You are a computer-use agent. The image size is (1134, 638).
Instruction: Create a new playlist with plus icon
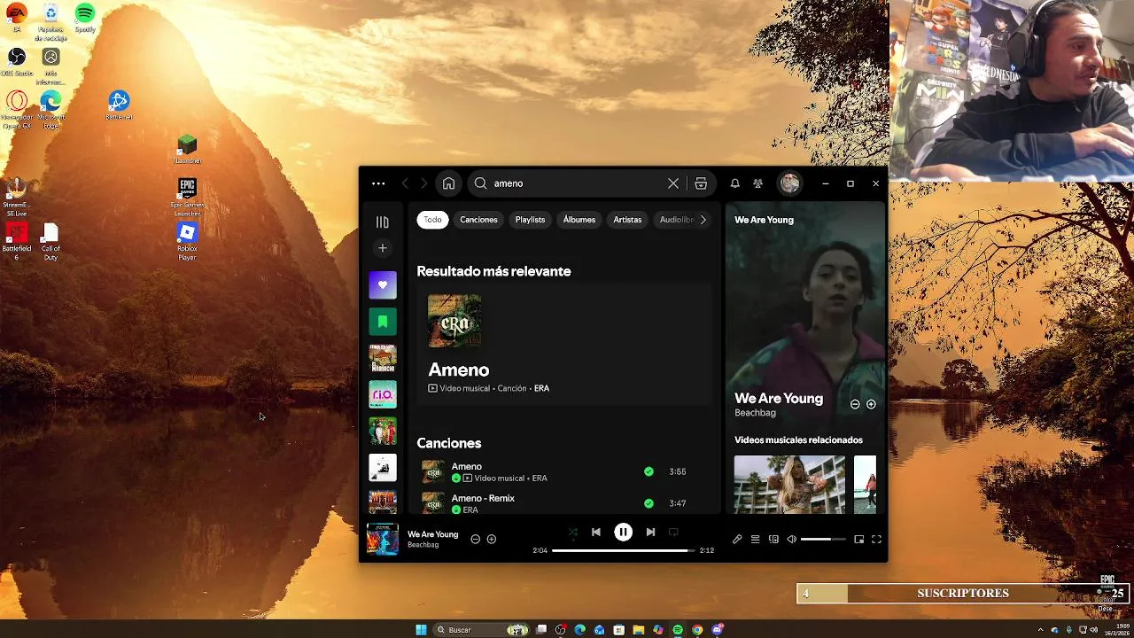pos(383,248)
